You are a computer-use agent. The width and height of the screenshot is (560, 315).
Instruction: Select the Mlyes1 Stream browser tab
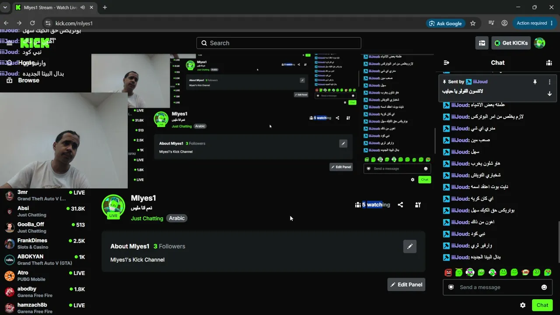click(55, 7)
